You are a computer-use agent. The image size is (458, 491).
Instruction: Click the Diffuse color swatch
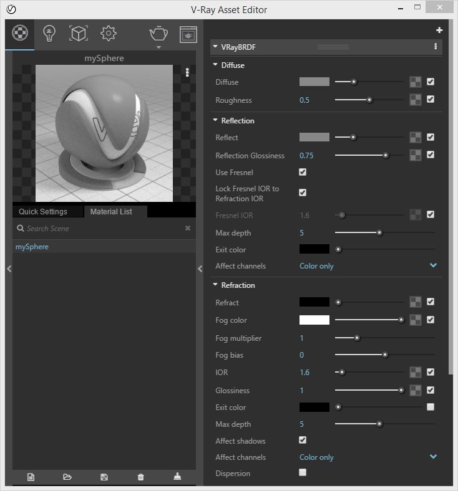[314, 82]
